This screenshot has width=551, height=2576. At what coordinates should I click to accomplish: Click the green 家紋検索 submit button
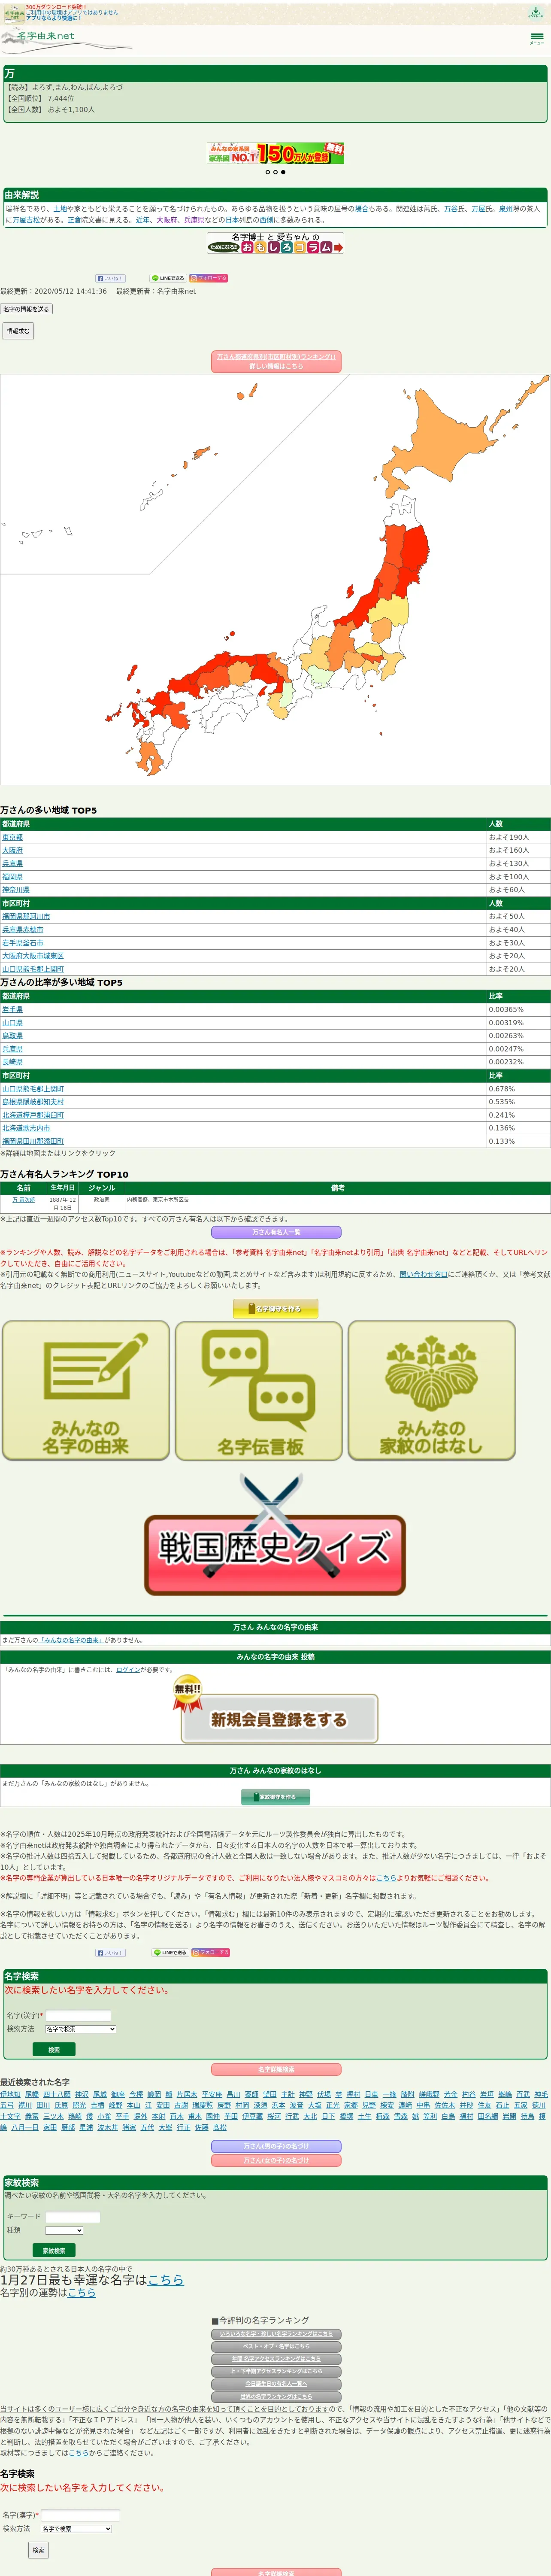(54, 2250)
